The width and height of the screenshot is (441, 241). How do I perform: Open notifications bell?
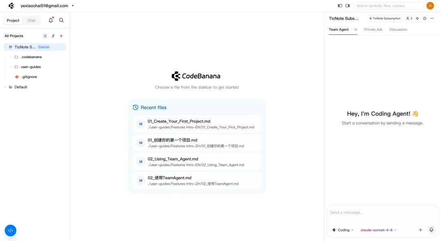[51, 20]
